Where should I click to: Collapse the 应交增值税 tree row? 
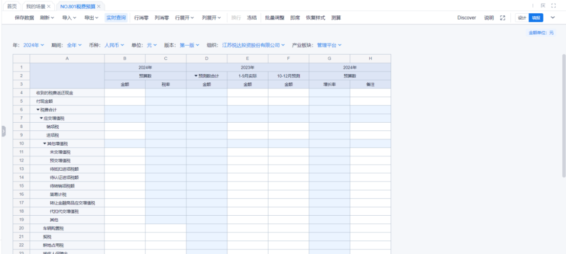tap(41, 118)
